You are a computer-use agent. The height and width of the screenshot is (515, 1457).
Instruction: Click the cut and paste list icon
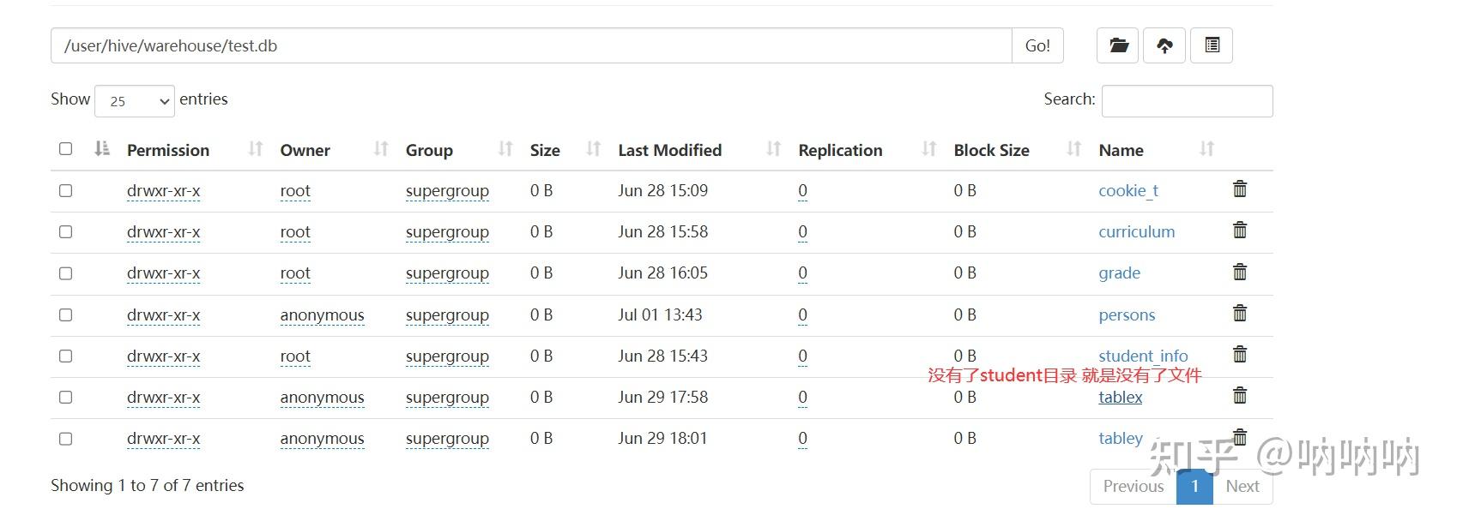[x=1212, y=45]
